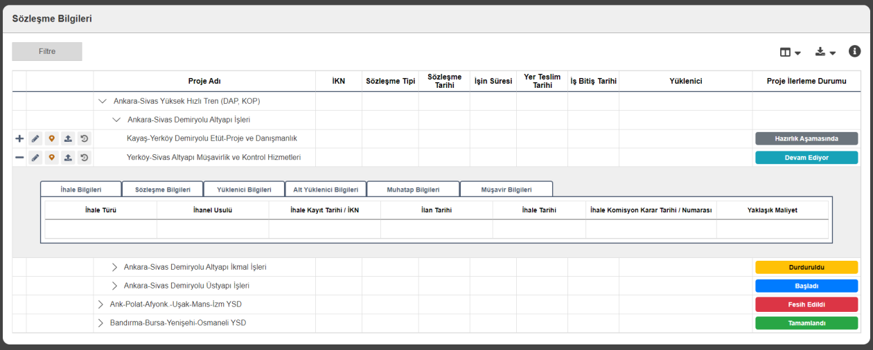Click the upload icon for Kayaş-Yerköy row
The width and height of the screenshot is (873, 350).
(68, 139)
